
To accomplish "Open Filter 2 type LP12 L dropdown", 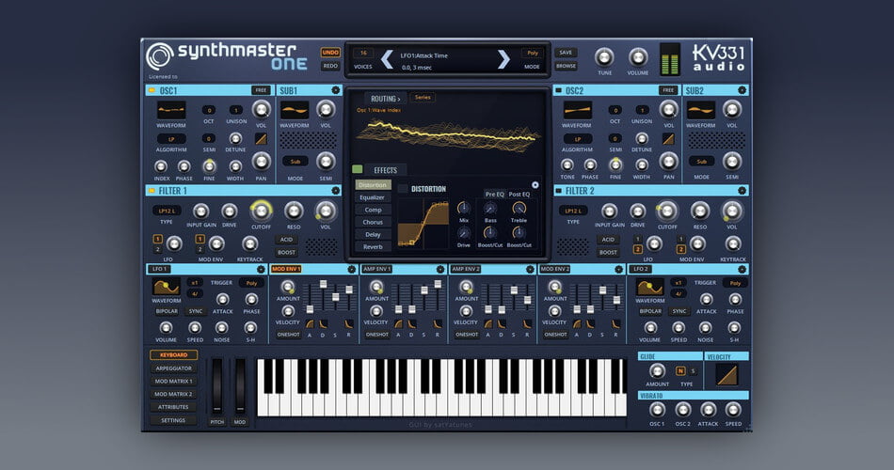I will pyautogui.click(x=573, y=211).
